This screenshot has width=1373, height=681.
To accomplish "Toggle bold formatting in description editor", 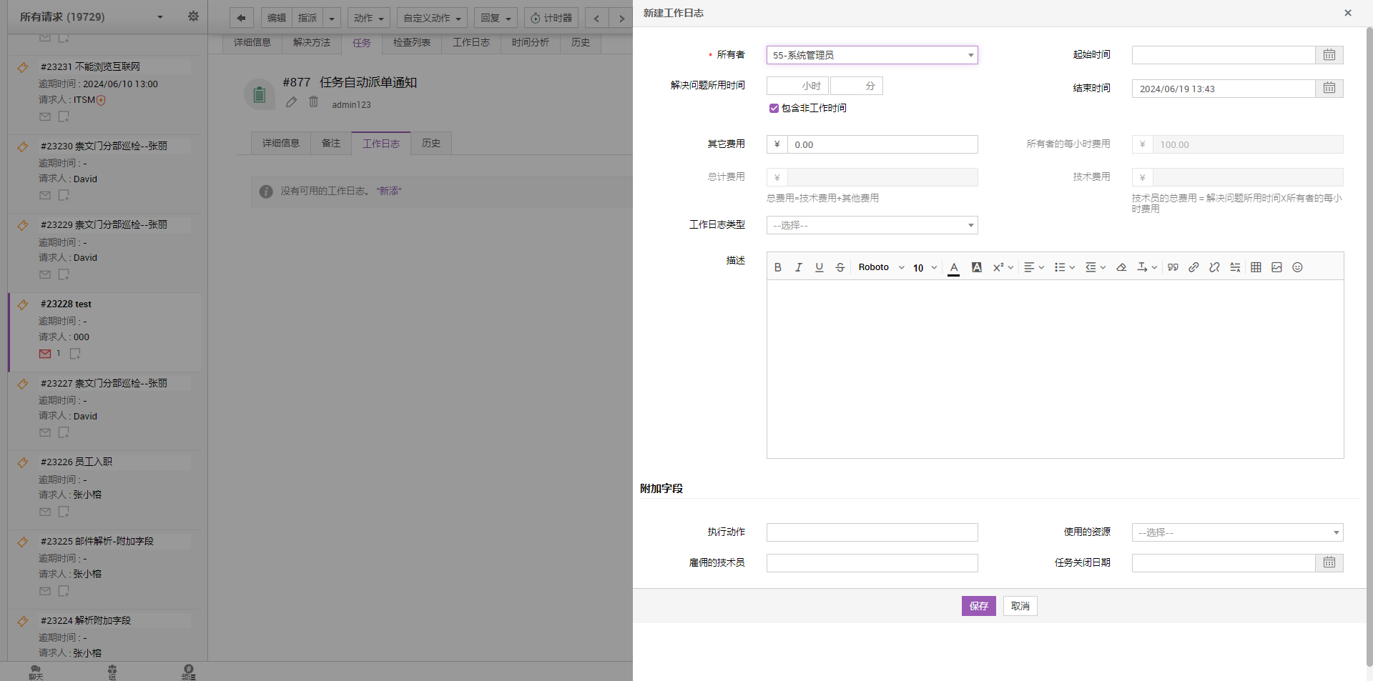I will click(778, 267).
